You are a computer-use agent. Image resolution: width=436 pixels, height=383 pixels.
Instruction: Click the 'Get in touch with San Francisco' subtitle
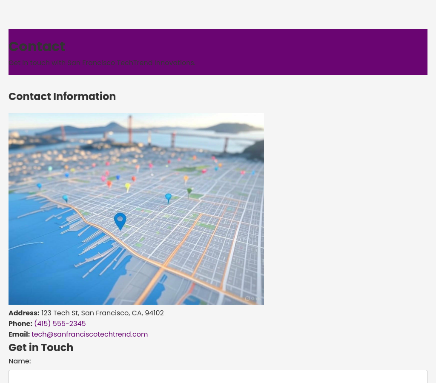(101, 63)
